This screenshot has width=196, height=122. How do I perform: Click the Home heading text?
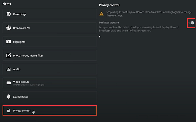(x=6, y=4)
